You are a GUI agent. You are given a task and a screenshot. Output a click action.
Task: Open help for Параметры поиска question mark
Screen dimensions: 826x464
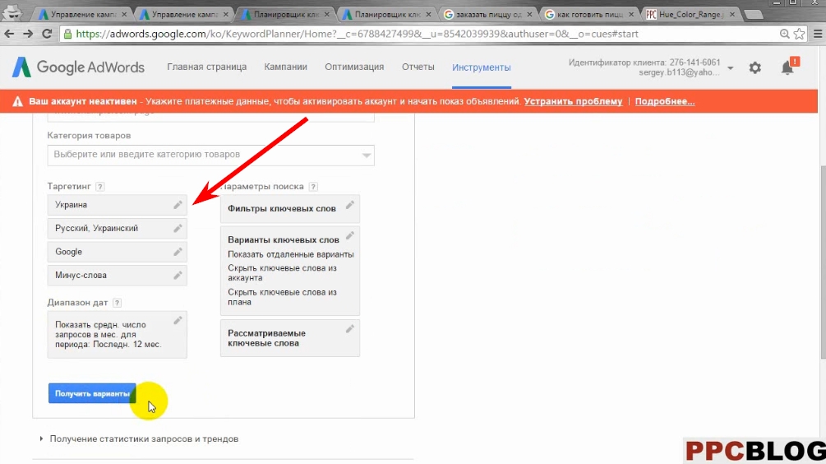click(313, 187)
